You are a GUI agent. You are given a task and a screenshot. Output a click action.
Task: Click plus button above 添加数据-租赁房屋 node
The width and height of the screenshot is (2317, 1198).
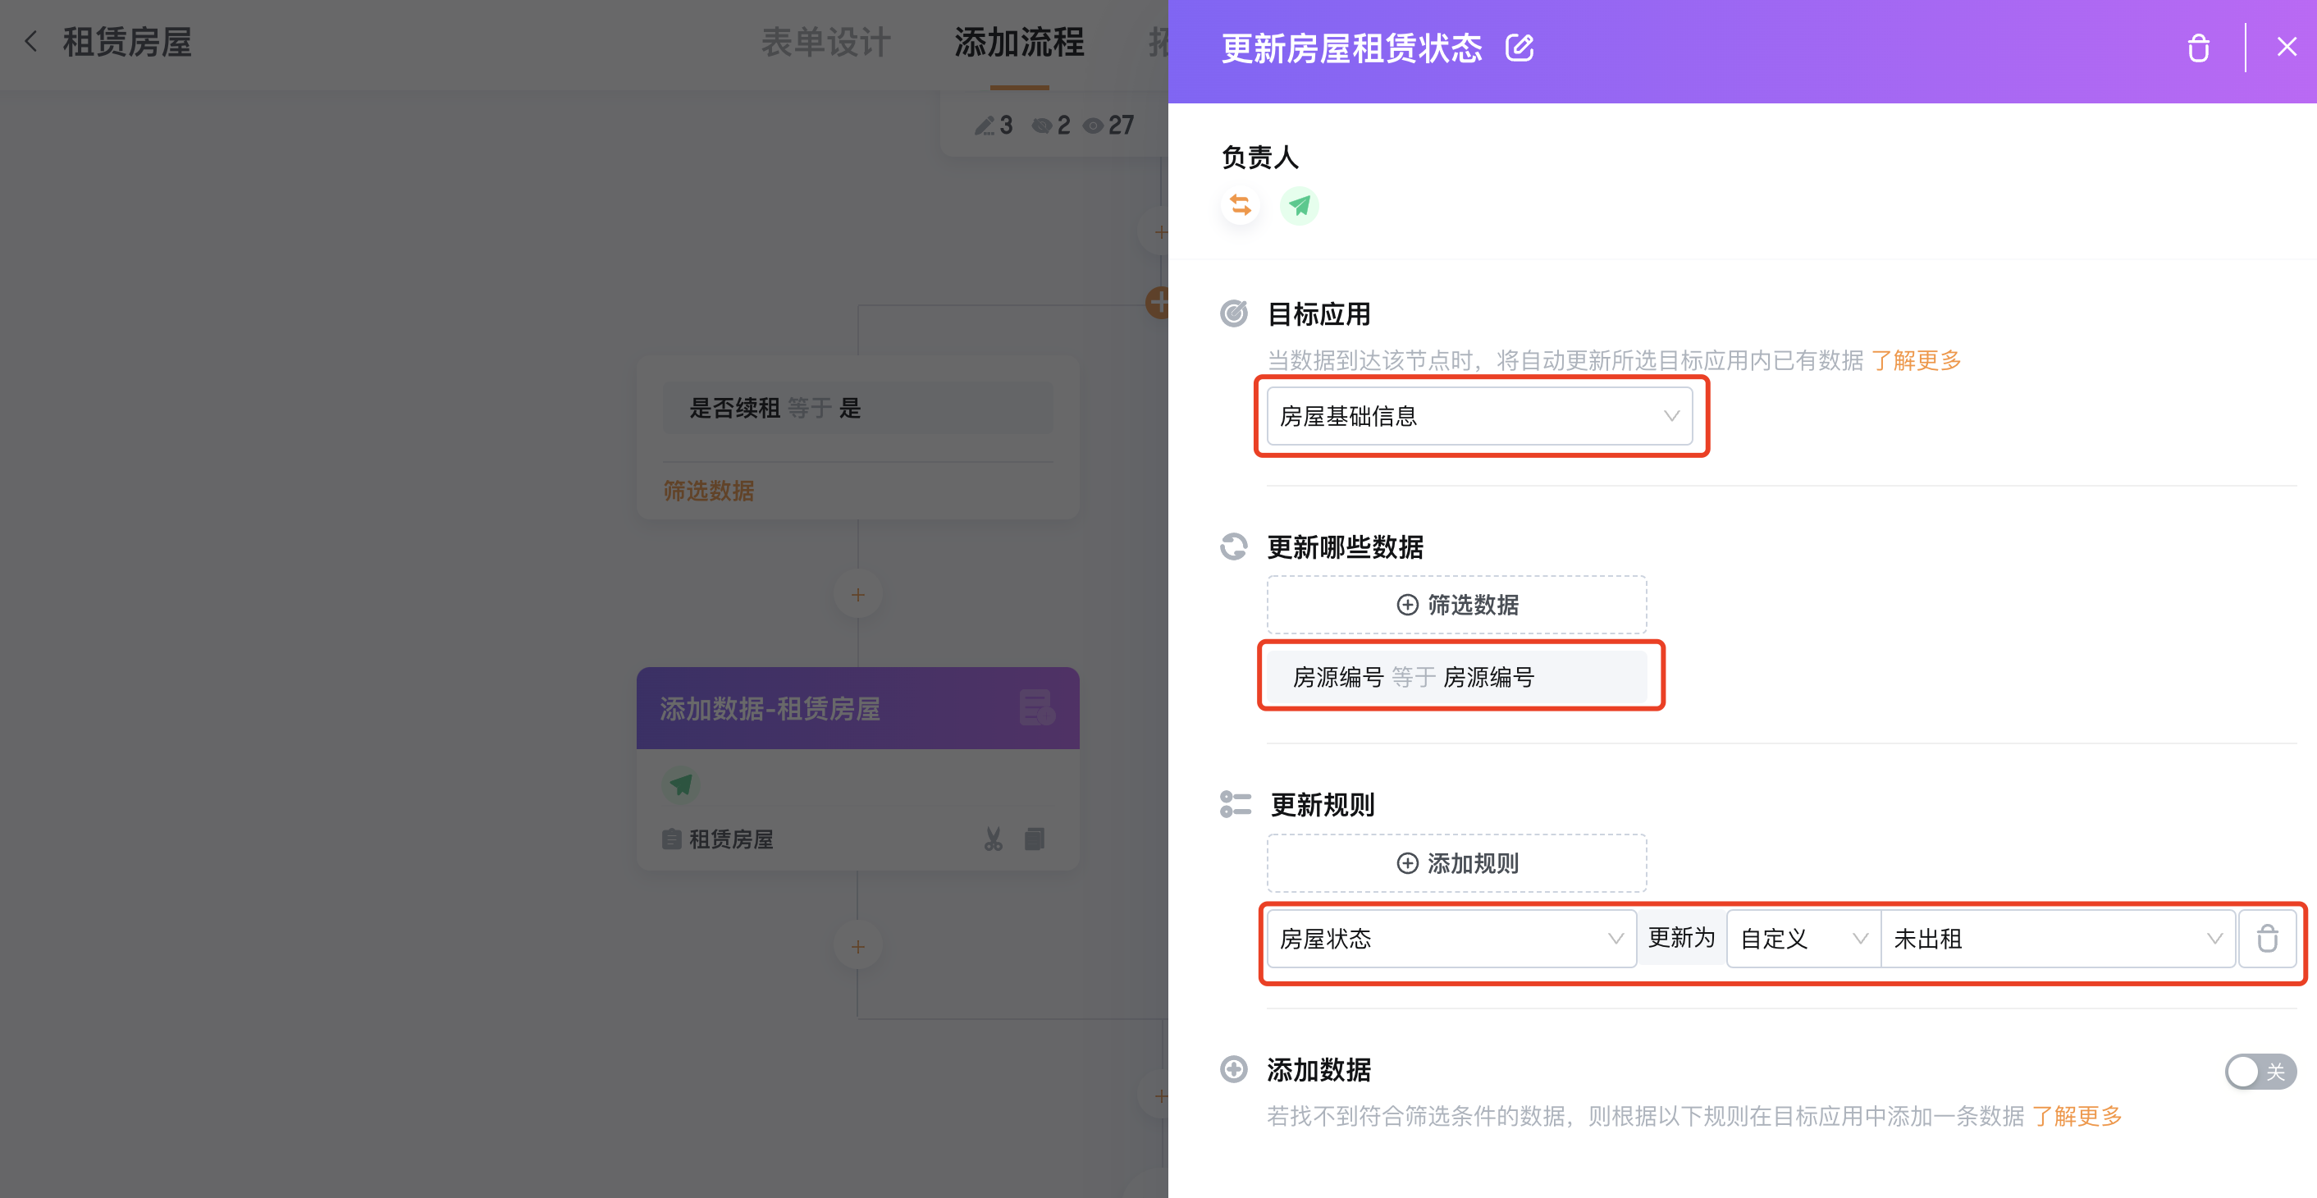(857, 595)
